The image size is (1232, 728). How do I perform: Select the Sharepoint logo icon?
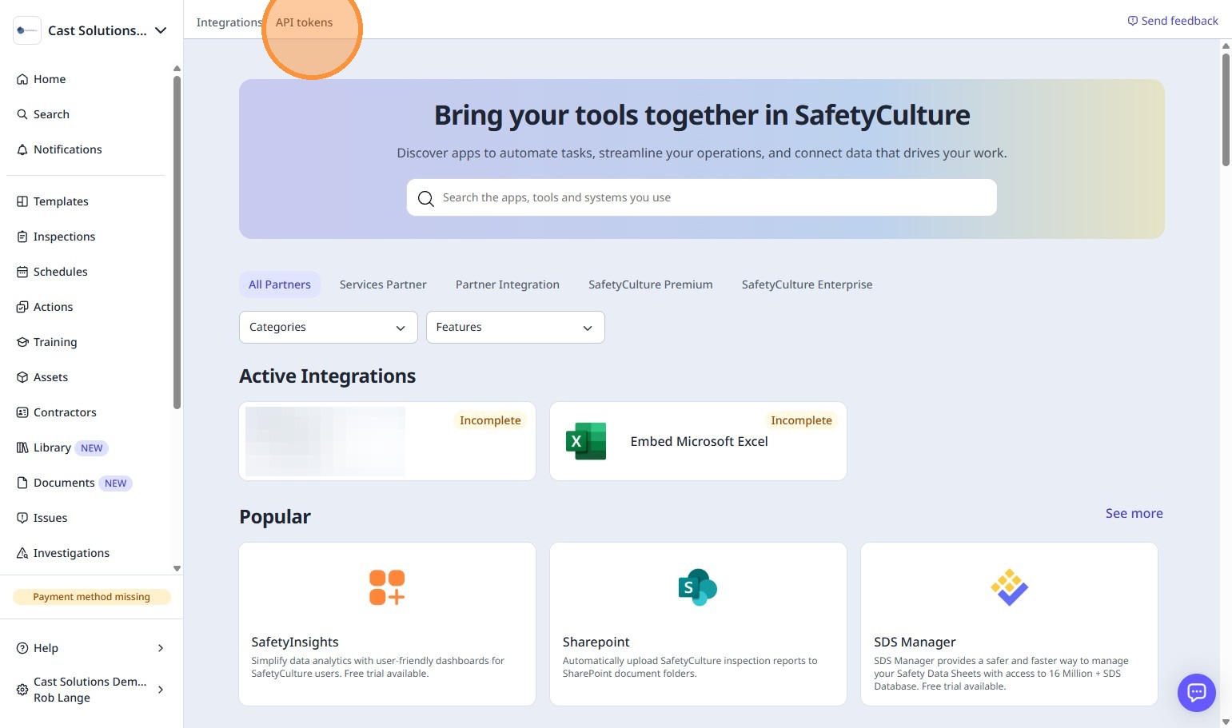coord(698,587)
